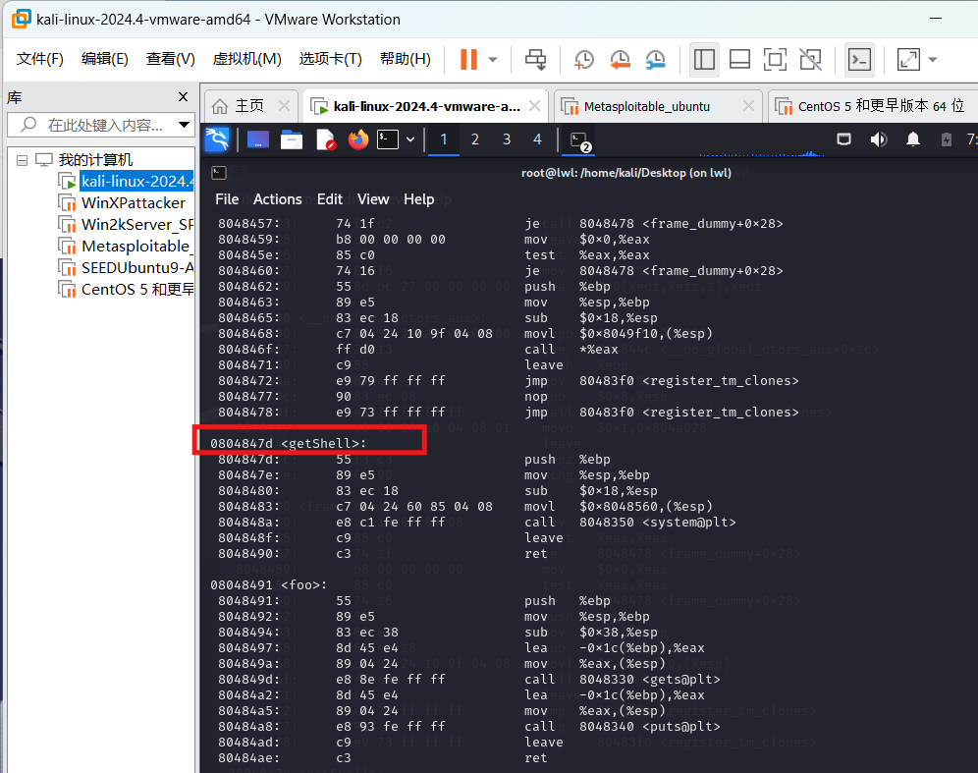Screen dimensions: 978x773
Task: Open the console view icon
Action: [859, 59]
